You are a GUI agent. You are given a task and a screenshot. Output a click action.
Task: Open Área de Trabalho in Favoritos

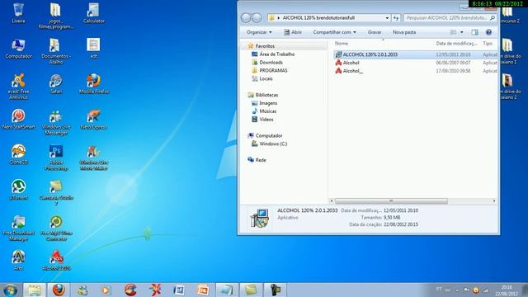[x=273, y=54]
